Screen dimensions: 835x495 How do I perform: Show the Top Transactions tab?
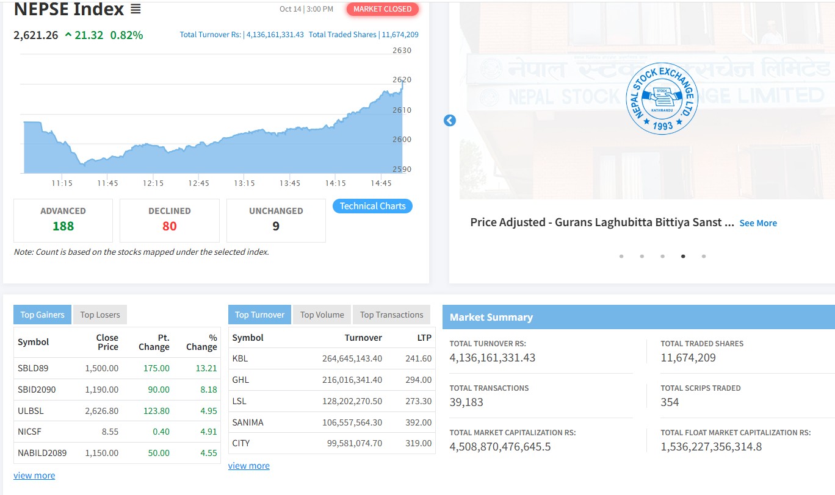391,315
